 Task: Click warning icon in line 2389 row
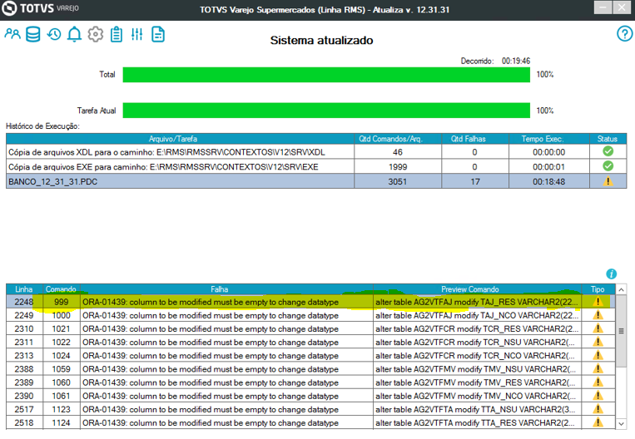(598, 382)
